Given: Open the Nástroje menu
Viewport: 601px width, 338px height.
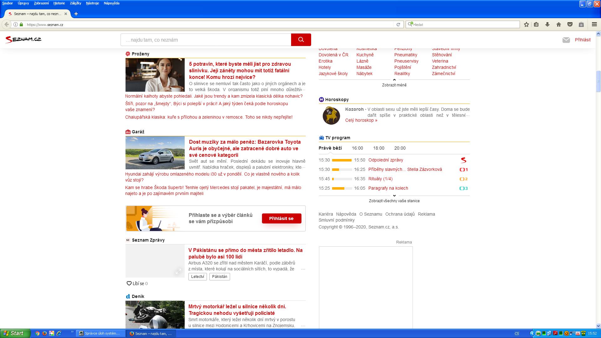Looking at the screenshot, I should tap(92, 3).
